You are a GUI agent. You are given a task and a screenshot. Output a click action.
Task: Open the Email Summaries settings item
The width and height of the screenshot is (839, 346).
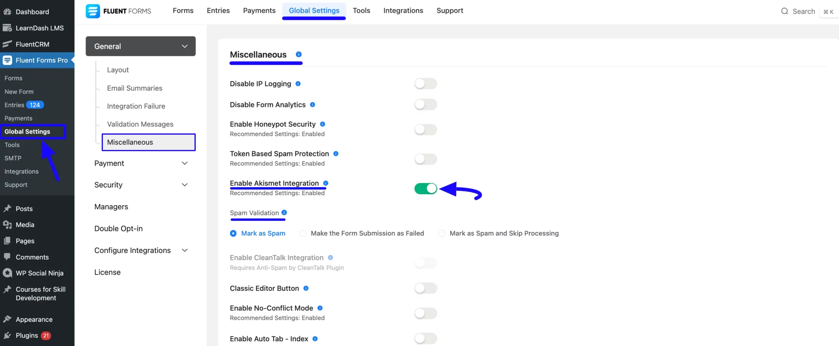coord(134,88)
